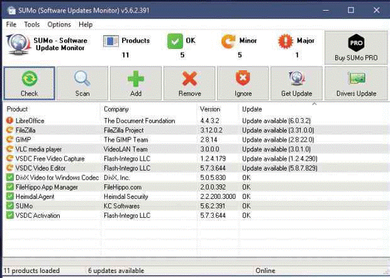390x278 pixels.
Task: Click 6 updates available status text
Action: click(116, 270)
